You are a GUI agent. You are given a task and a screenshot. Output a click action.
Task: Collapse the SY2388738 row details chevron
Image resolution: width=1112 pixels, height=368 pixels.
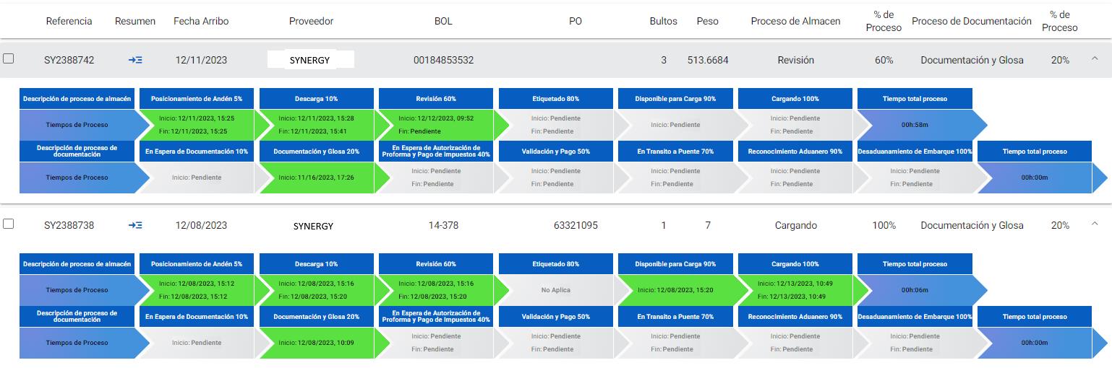click(x=1094, y=224)
